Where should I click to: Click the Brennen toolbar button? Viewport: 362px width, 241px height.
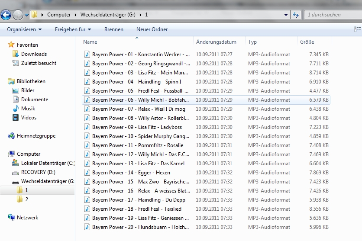click(114, 29)
